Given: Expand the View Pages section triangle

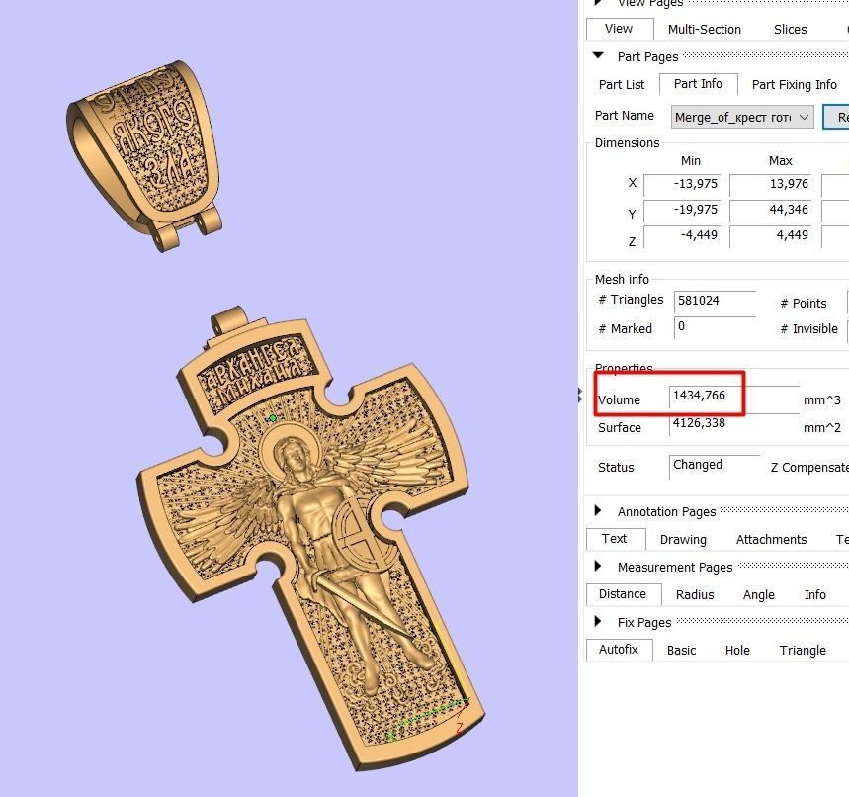Looking at the screenshot, I should tap(598, 2).
